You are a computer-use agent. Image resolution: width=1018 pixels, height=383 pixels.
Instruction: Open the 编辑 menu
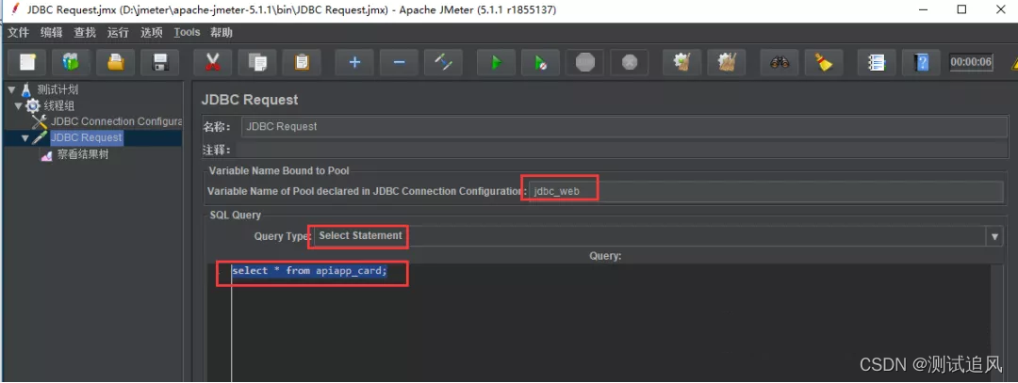[51, 32]
